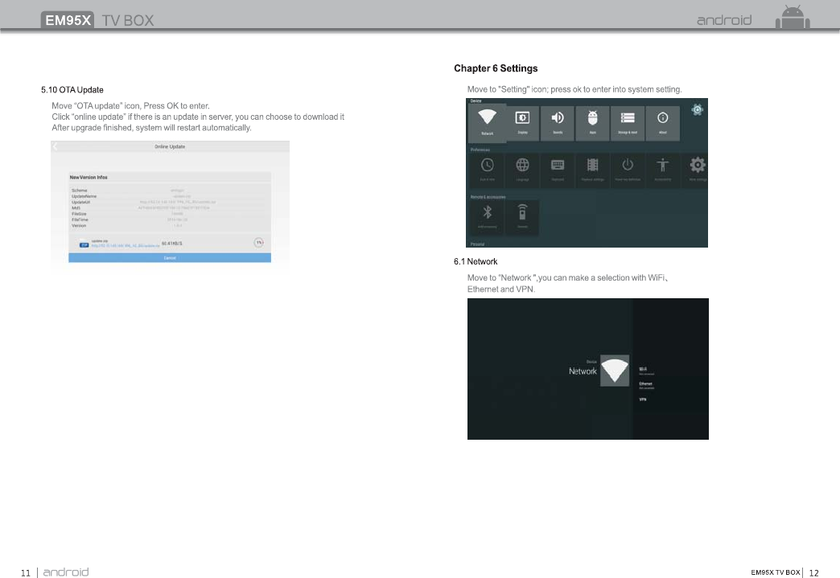Click the large Network Wi-Fi icon tile
Viewport: 840px width, 578px height.
click(615, 371)
